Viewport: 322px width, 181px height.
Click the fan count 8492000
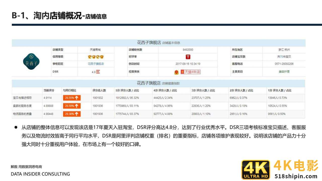pyautogui.click(x=188, y=50)
